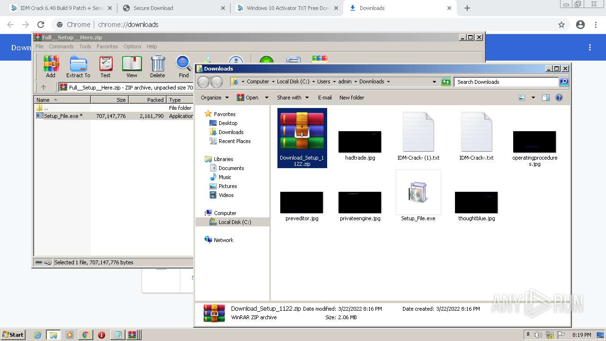Open Internet Explorer from taskbar
Image resolution: width=606 pixels, height=341 pixels.
point(37,335)
